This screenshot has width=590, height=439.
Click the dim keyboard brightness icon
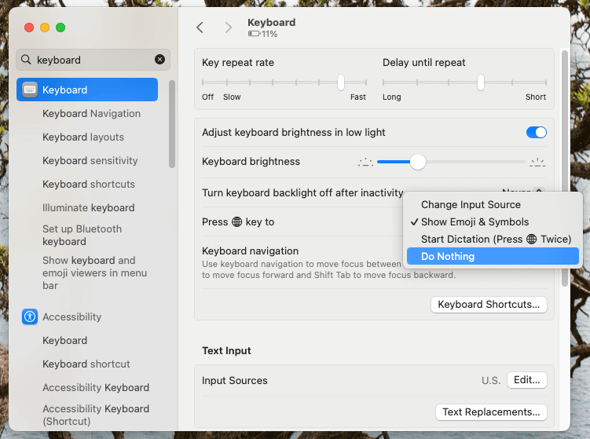click(x=365, y=162)
